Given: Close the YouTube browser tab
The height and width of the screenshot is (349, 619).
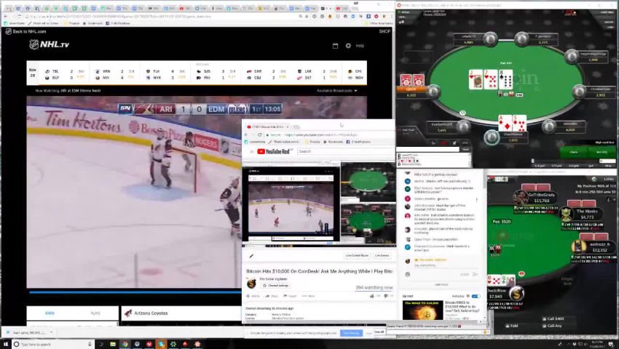Looking at the screenshot, I should click(288, 127).
